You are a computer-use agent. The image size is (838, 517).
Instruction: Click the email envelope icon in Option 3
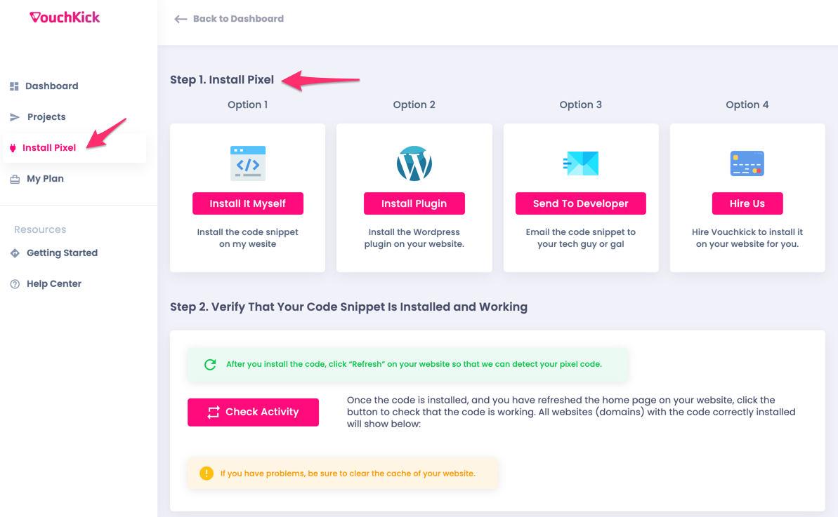[581, 163]
